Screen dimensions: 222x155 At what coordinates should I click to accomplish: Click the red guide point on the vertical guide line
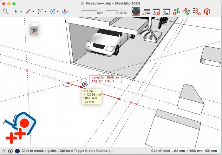tap(27, 70)
